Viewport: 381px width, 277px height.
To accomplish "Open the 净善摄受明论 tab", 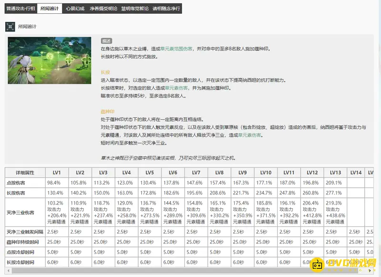I will pos(103,9).
